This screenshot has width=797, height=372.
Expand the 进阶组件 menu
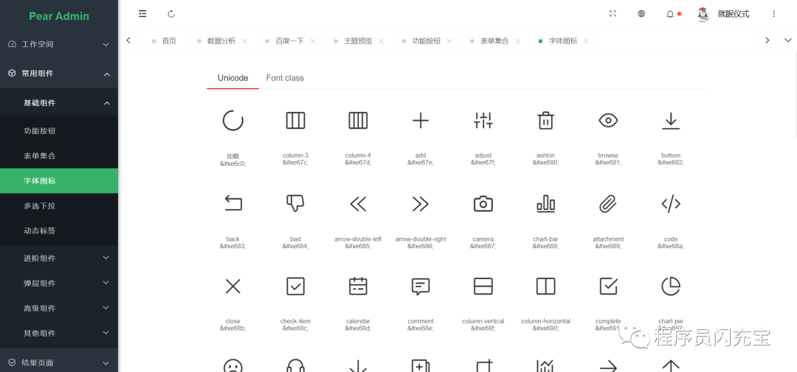[x=59, y=259]
